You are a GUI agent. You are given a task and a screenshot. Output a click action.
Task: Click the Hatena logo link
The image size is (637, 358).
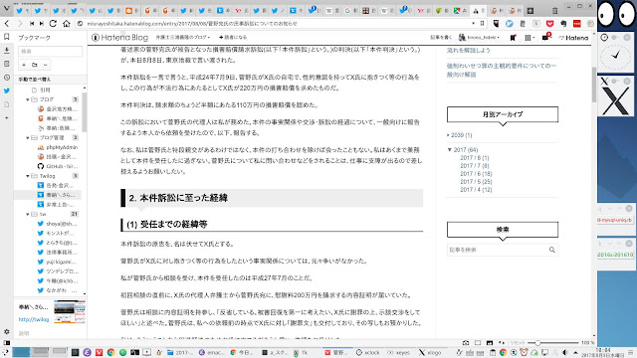click(x=573, y=38)
